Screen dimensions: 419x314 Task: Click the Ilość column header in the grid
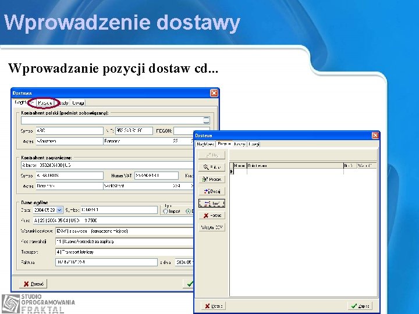pos(350,166)
